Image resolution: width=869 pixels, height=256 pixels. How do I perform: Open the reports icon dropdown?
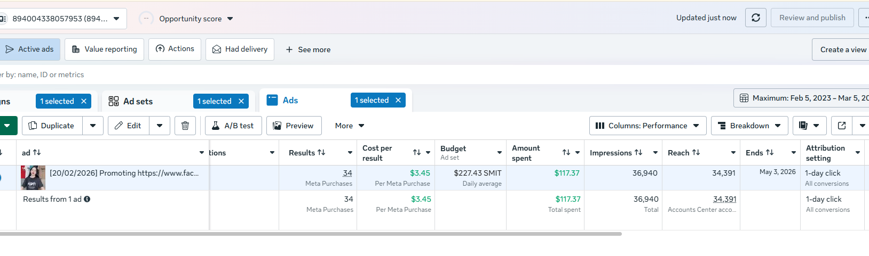(x=809, y=126)
